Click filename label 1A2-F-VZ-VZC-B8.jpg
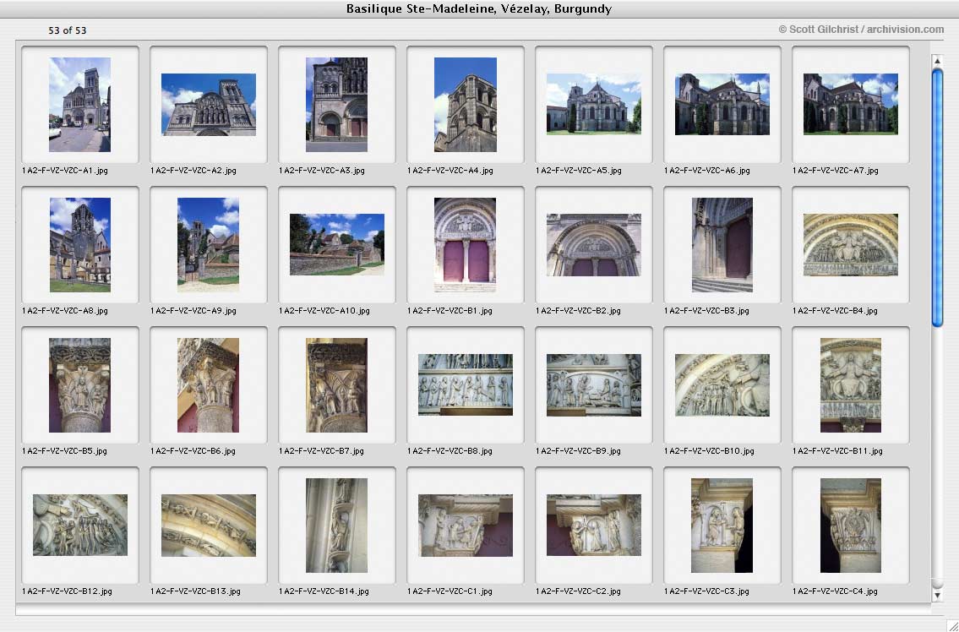Image resolution: width=959 pixels, height=632 pixels. coord(450,451)
